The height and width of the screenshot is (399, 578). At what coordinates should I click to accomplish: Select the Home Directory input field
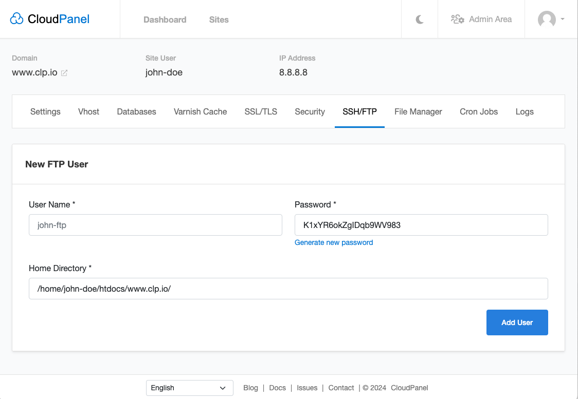(x=288, y=289)
